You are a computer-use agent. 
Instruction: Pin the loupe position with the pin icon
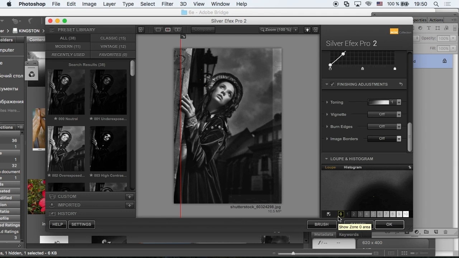[x=410, y=167]
